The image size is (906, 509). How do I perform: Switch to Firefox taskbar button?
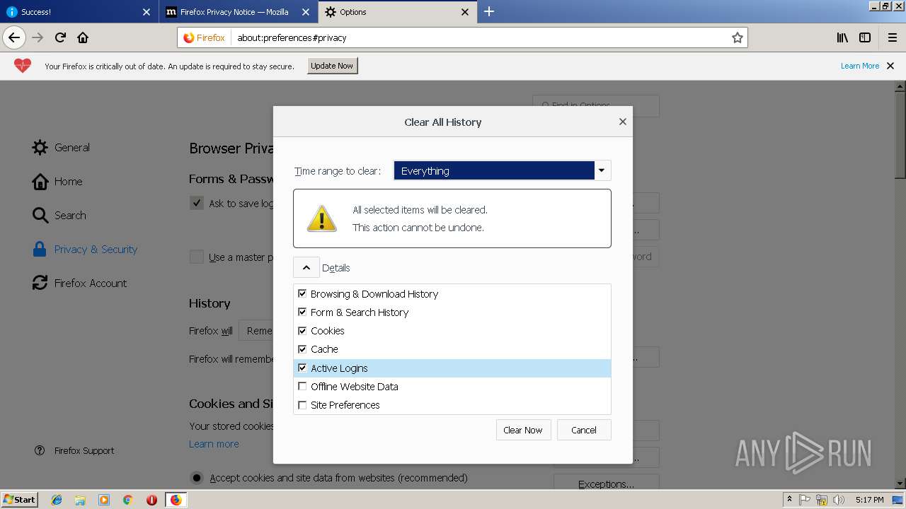coord(176,500)
